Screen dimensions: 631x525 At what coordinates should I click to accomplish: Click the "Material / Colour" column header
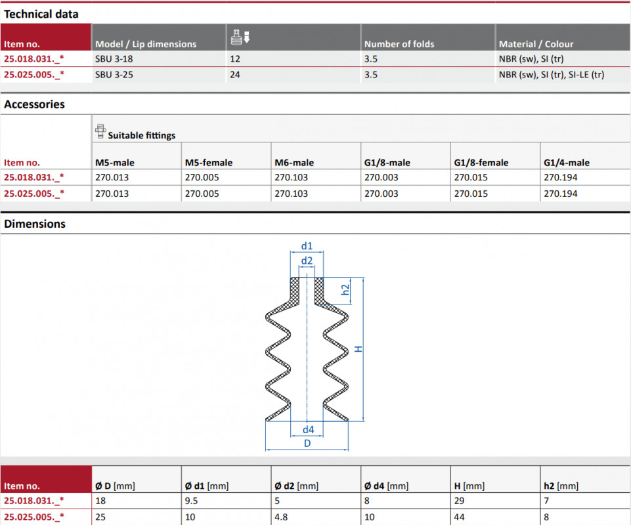(x=536, y=44)
